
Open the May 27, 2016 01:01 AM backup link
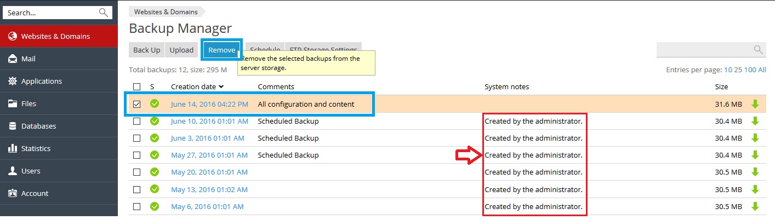click(208, 155)
